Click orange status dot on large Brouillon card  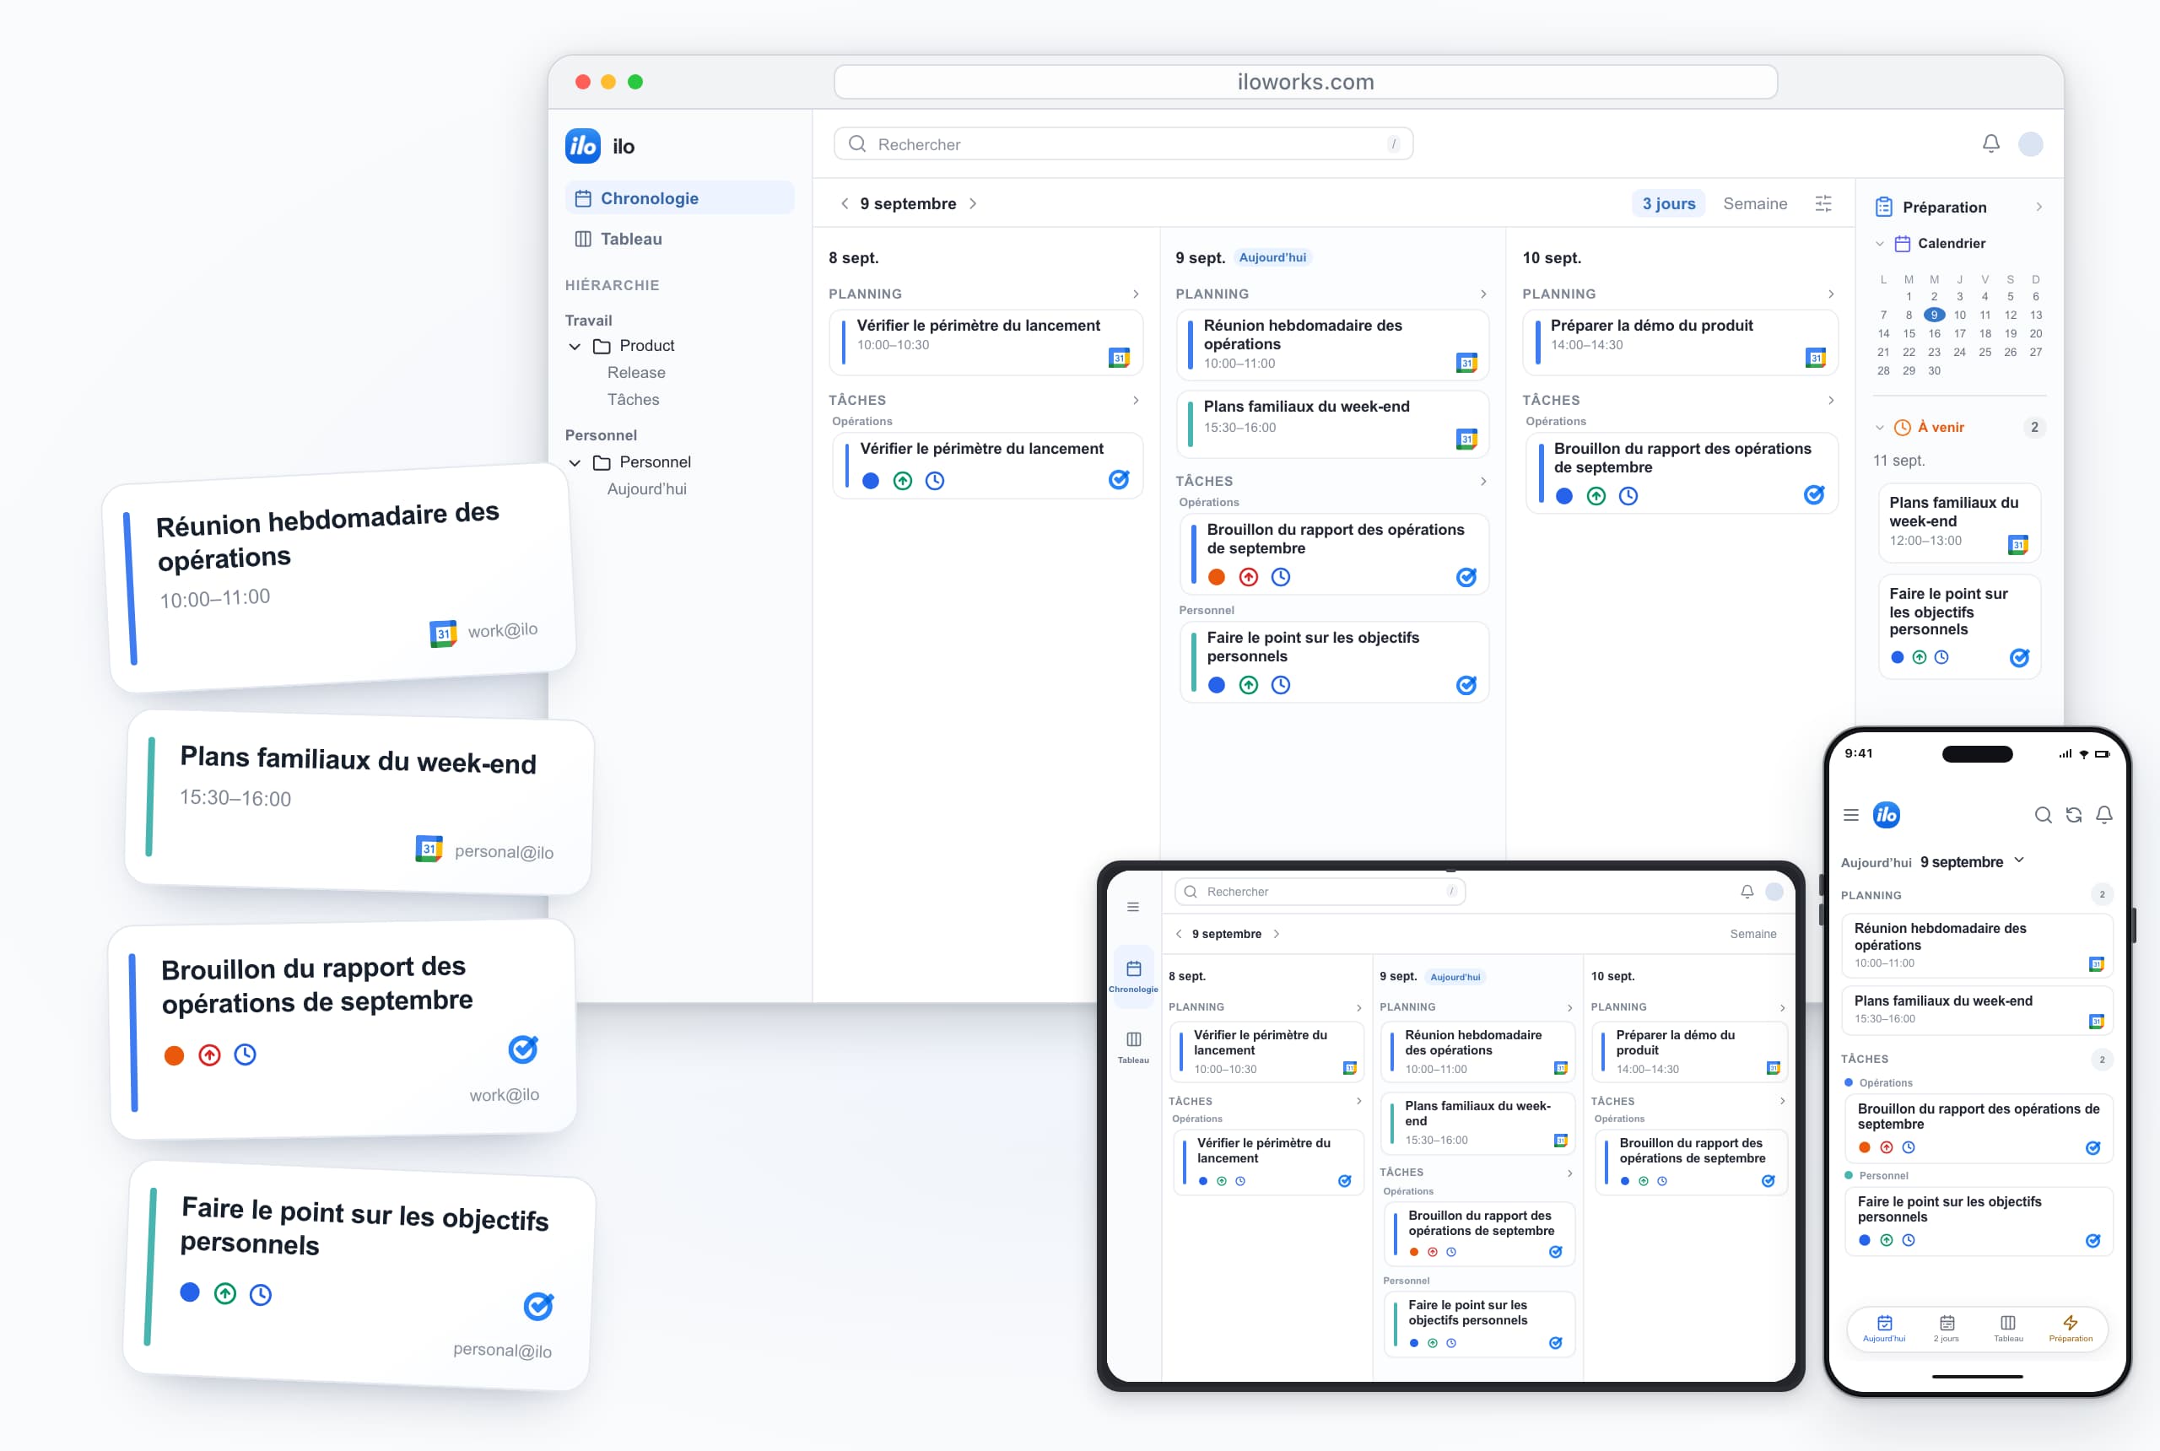click(x=174, y=1056)
